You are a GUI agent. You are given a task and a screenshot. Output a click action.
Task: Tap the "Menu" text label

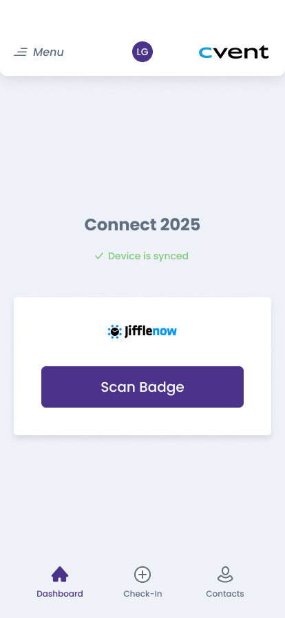click(x=48, y=52)
